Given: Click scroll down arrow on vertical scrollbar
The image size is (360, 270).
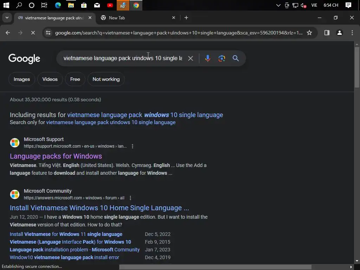Looking at the screenshot, I should (357, 261).
